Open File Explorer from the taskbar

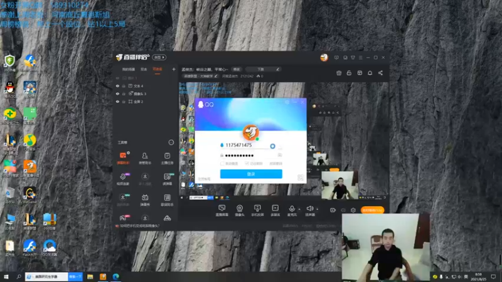click(90, 276)
